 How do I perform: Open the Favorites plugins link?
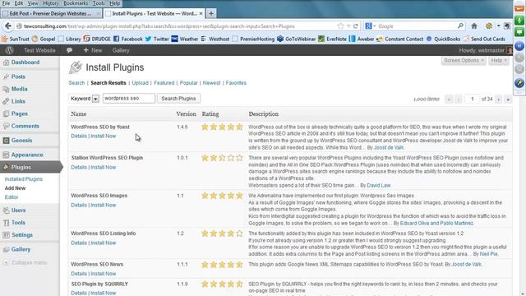tap(236, 83)
